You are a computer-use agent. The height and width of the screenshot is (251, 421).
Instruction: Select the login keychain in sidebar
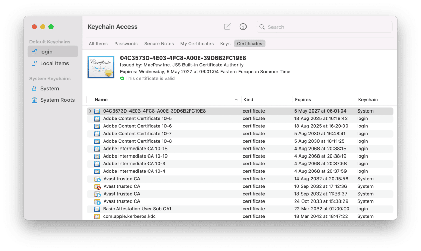tap(53, 52)
